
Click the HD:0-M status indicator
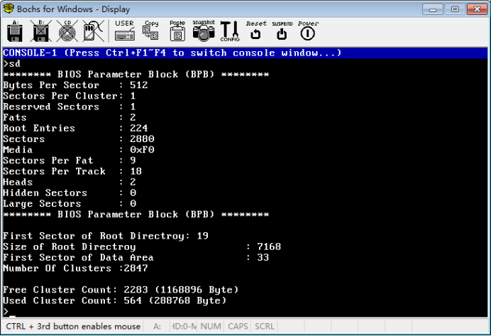184,327
